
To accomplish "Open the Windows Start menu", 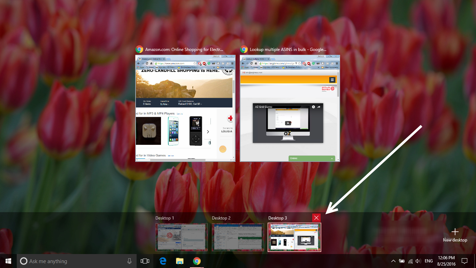I will [8, 261].
